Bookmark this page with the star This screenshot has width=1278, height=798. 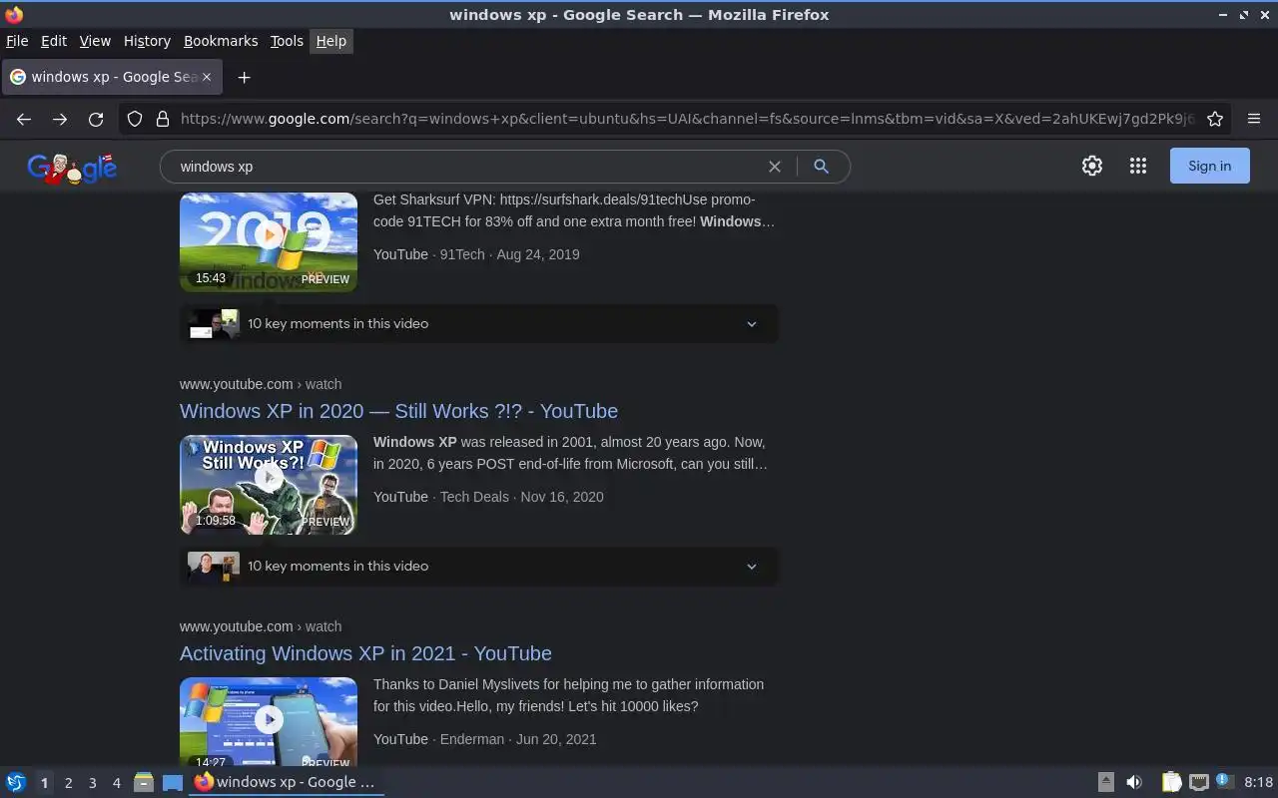(1215, 119)
